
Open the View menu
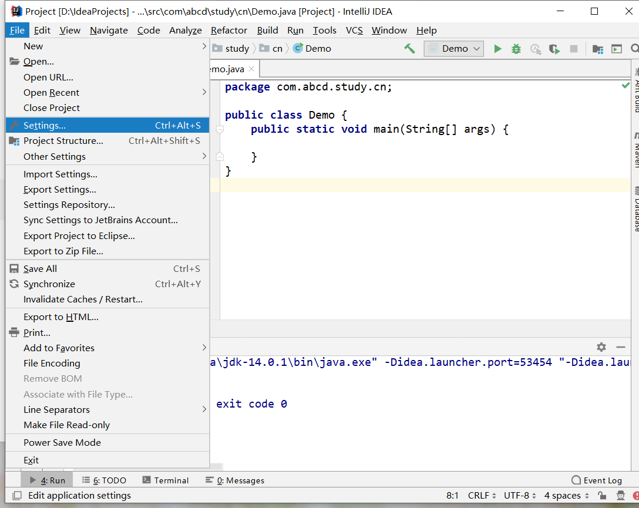pos(70,30)
